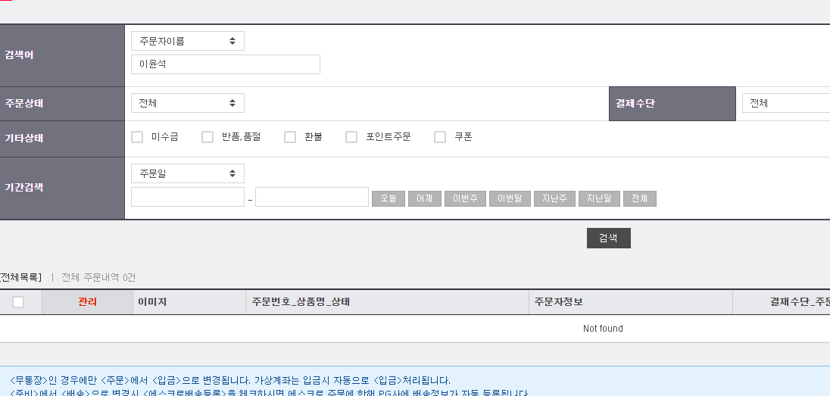Open the 결제수단 전체 dropdown

tap(785, 103)
